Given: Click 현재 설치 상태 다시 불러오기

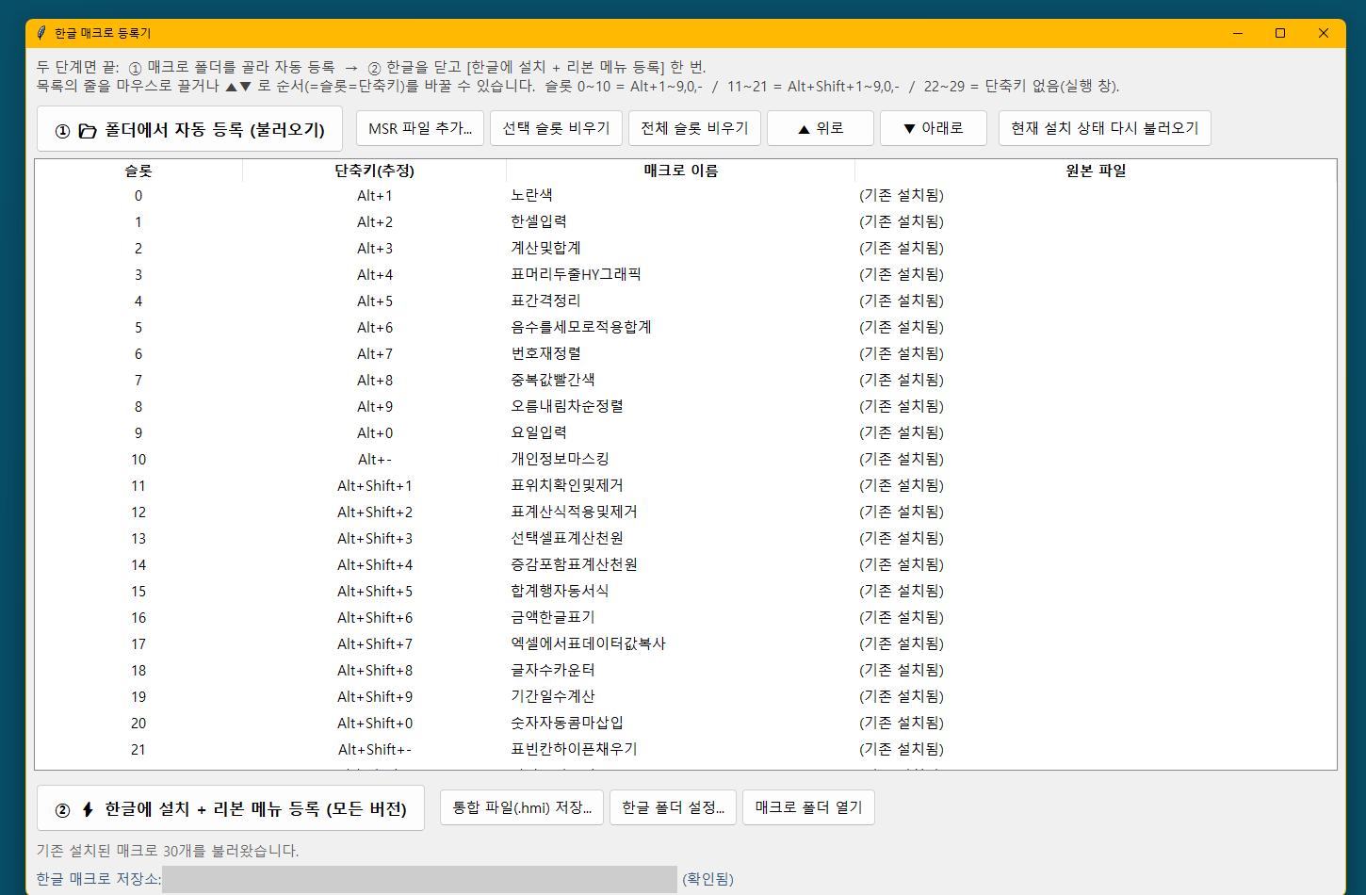Looking at the screenshot, I should tap(1105, 128).
